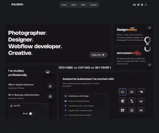
Task: Click the My GPA panel icon
Action: click(x=11, y=106)
